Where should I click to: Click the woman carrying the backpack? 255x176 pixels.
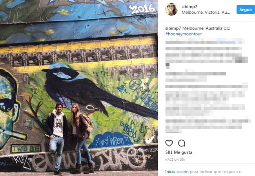coord(82,138)
